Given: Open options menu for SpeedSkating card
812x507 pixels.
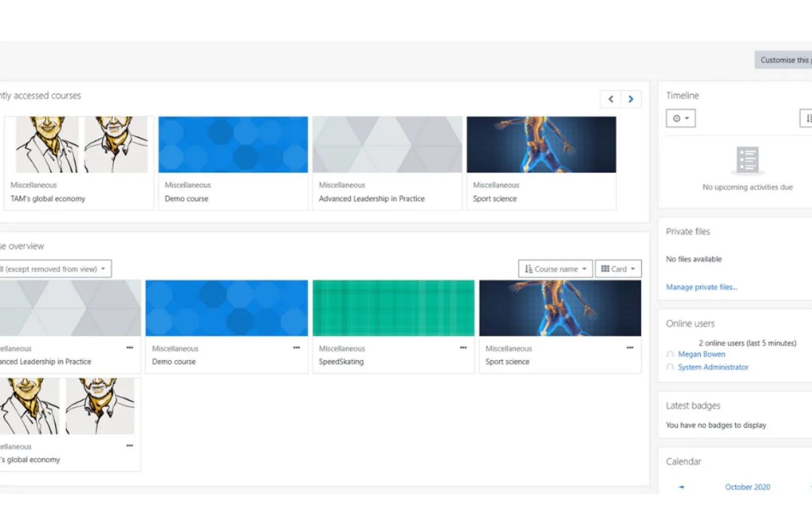Looking at the screenshot, I should click(x=463, y=348).
